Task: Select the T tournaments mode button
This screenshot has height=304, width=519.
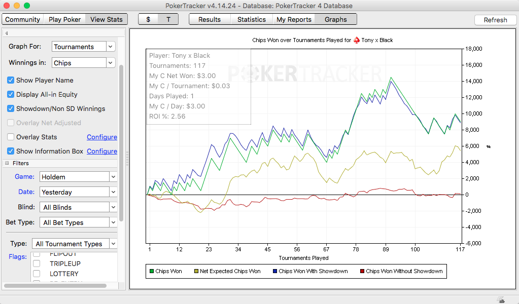Action: (168, 19)
